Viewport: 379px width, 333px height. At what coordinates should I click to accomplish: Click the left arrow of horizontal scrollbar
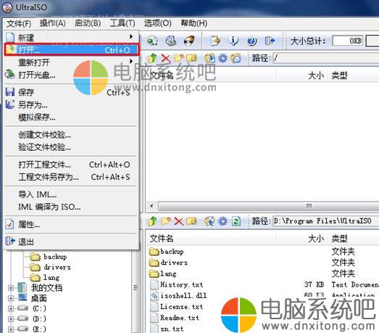tap(151, 207)
